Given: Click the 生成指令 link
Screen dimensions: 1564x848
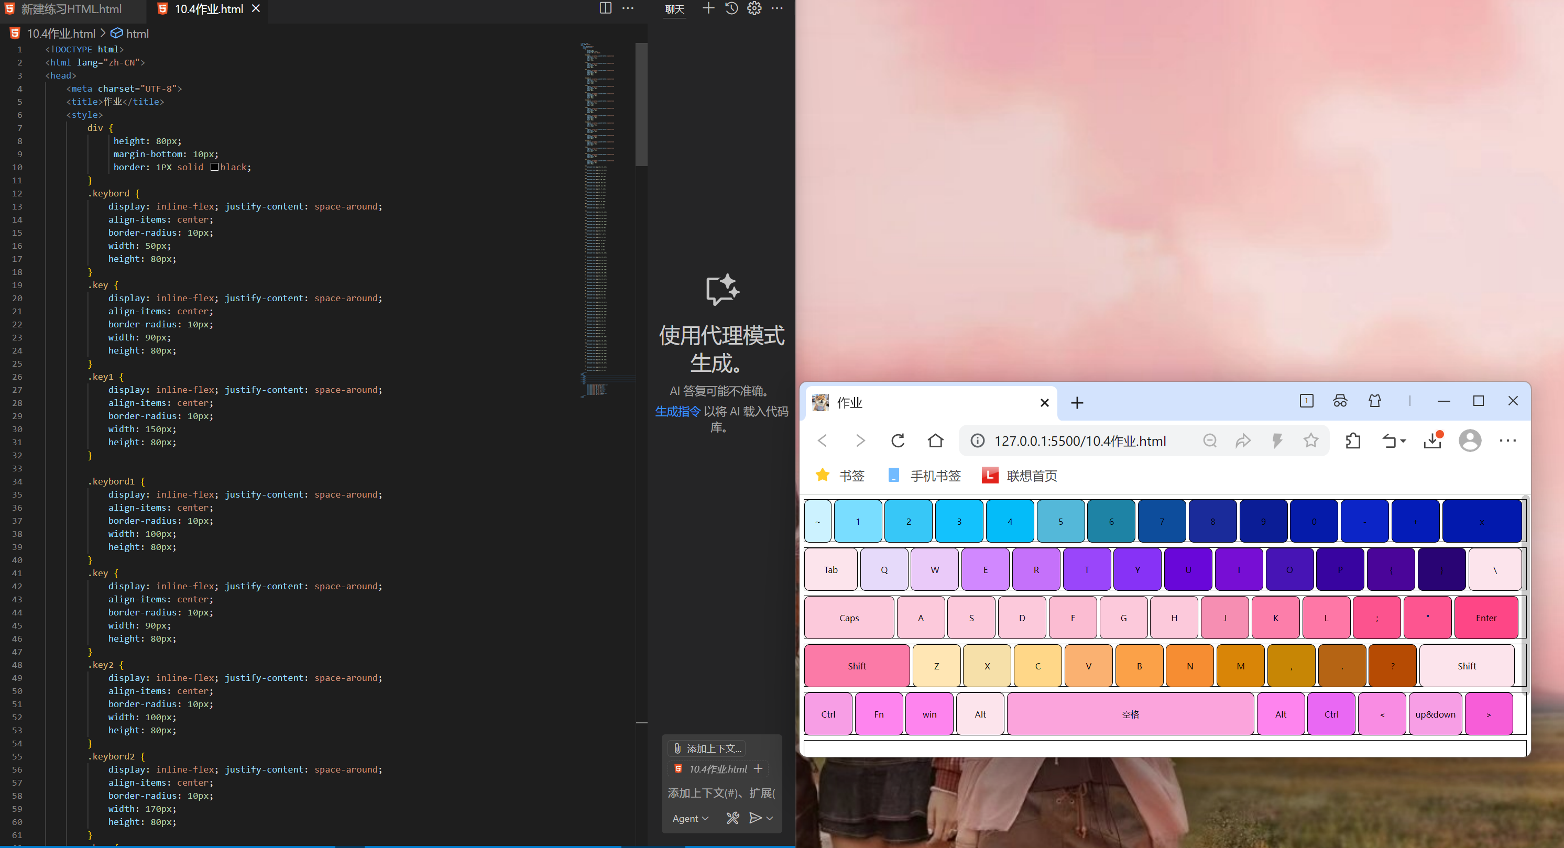Looking at the screenshot, I should point(677,412).
